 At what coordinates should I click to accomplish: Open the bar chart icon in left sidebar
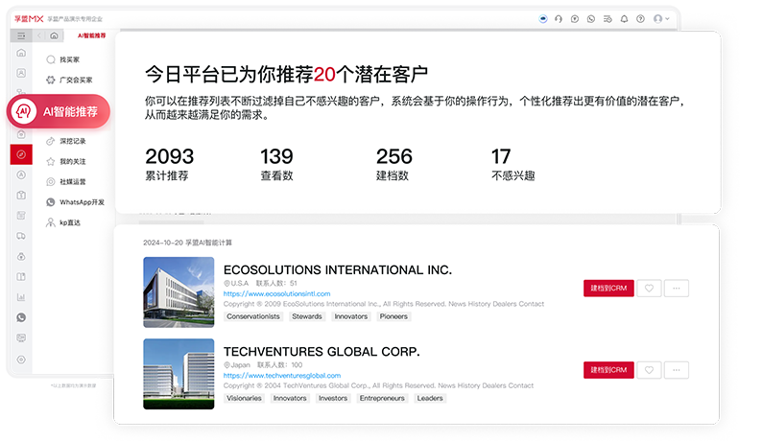click(21, 297)
